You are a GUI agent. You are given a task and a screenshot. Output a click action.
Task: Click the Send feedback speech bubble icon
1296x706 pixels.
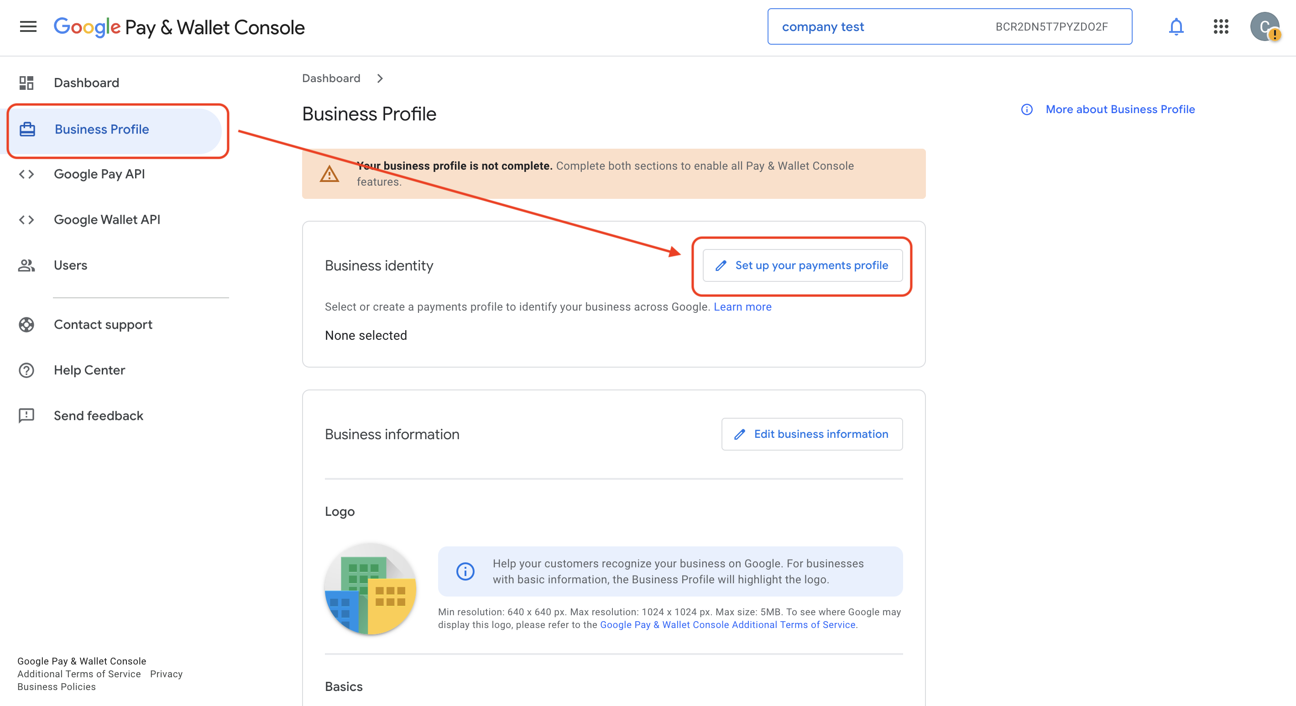(x=26, y=416)
